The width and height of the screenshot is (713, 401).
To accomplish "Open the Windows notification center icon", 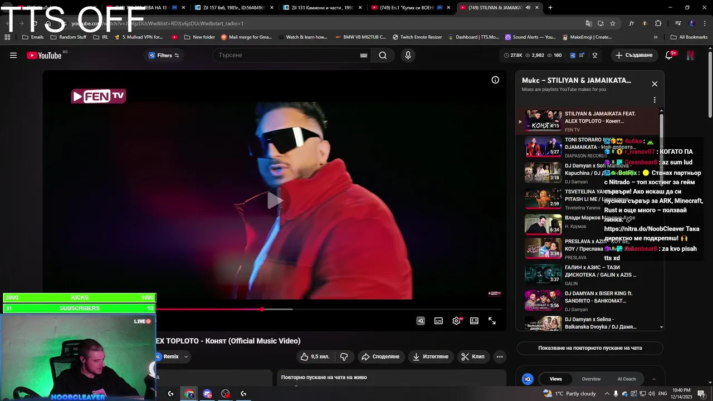I will point(701,394).
